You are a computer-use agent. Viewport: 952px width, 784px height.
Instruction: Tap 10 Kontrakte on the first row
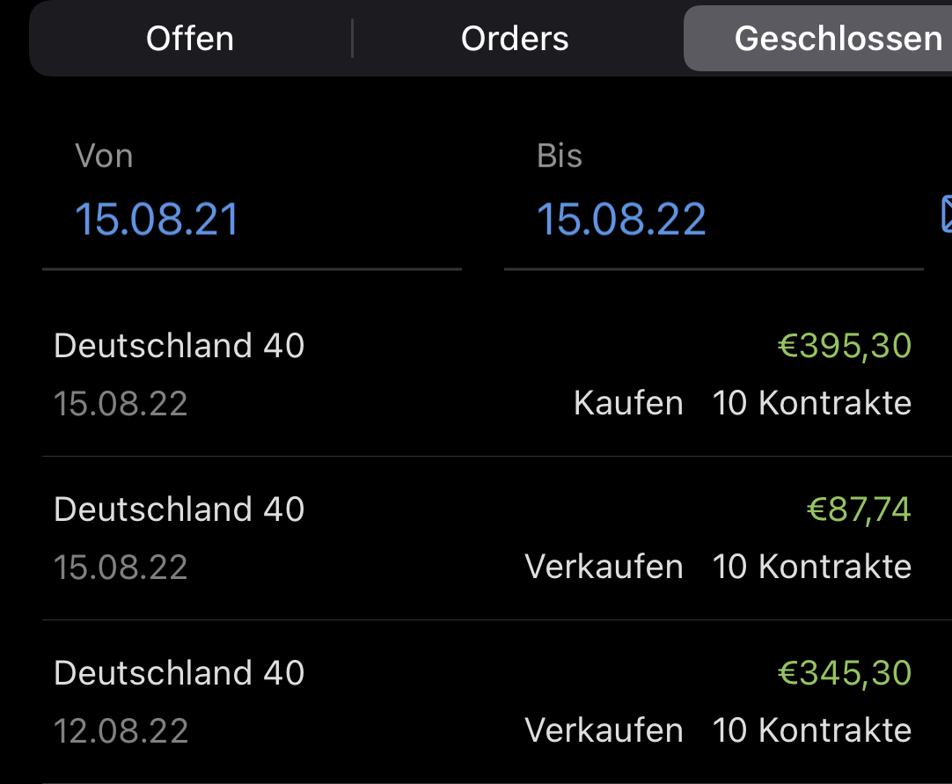(812, 402)
